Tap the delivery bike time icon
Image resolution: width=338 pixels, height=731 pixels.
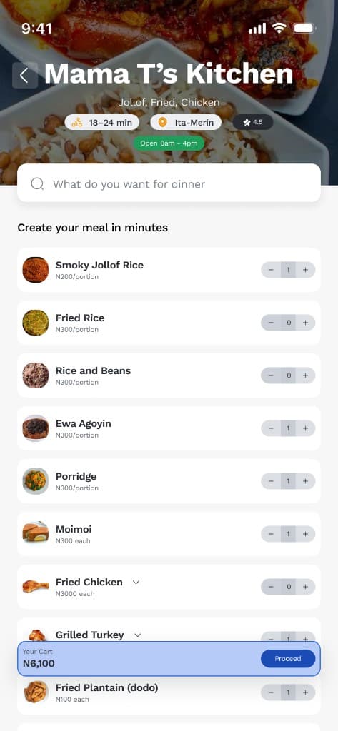pos(77,123)
